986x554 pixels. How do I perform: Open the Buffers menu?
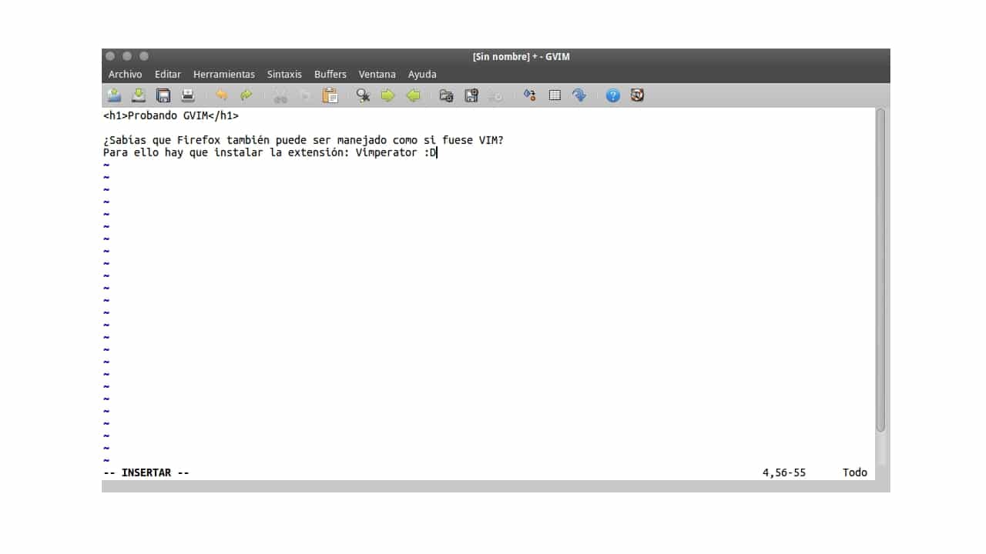(x=330, y=75)
